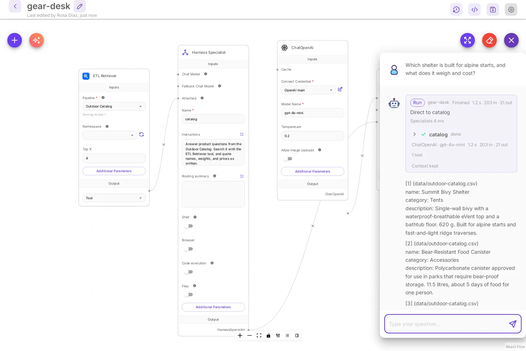Enable the Shell toggle
Viewport: 526px width, 351px height.
tap(188, 226)
